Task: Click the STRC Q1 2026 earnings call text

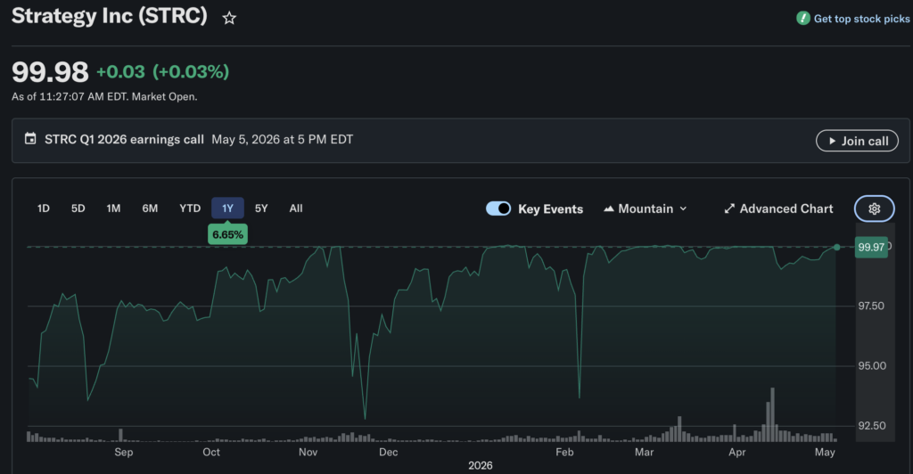Action: [x=124, y=140]
